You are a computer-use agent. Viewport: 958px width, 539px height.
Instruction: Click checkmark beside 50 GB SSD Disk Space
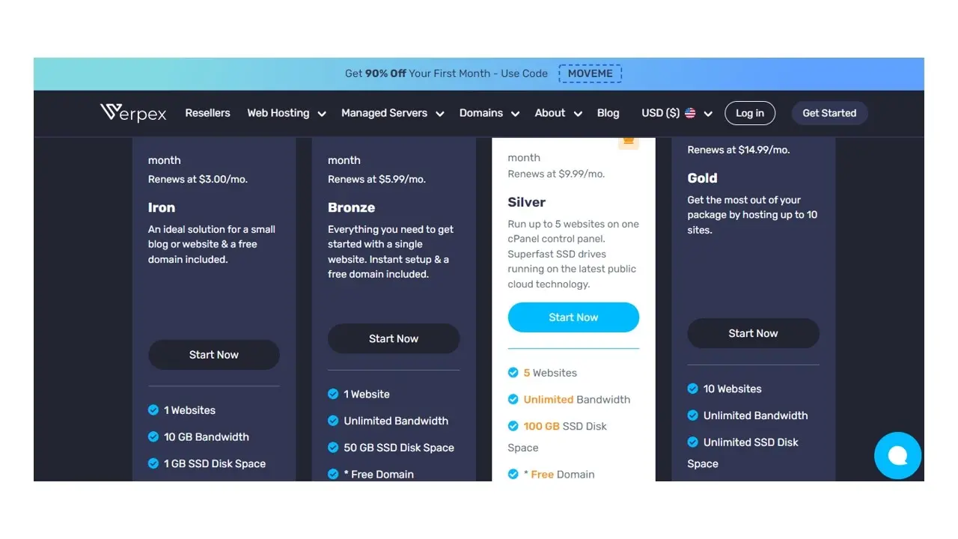[x=333, y=447]
